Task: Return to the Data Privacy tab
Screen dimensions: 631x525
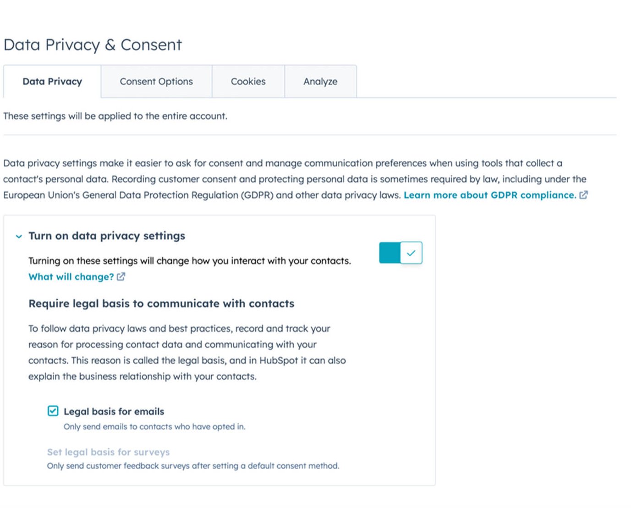Action: click(x=52, y=81)
